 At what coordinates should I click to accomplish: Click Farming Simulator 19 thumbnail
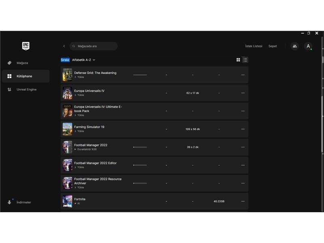click(x=67, y=129)
